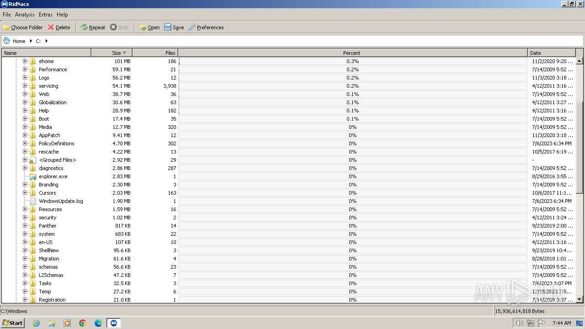Image resolution: width=585 pixels, height=329 pixels.
Task: Sort by Size column header
Action: tap(112, 53)
